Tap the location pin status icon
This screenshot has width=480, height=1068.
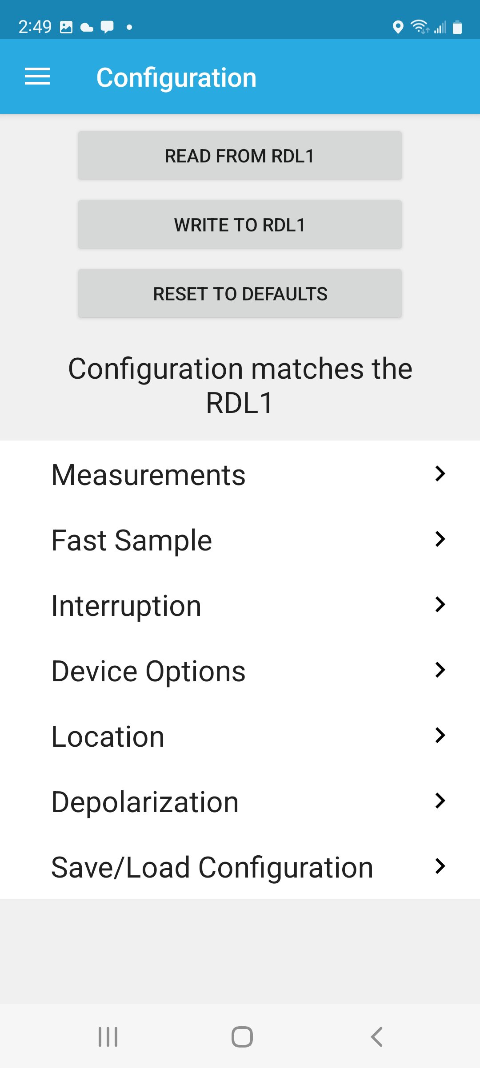tap(398, 27)
